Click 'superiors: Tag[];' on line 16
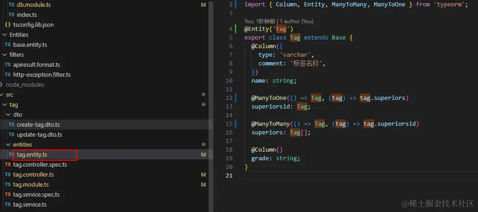Viewport: 478px width, 212px height. pos(281,133)
